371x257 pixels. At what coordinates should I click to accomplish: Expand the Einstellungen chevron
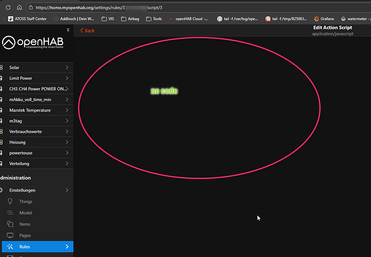[x=67, y=190]
